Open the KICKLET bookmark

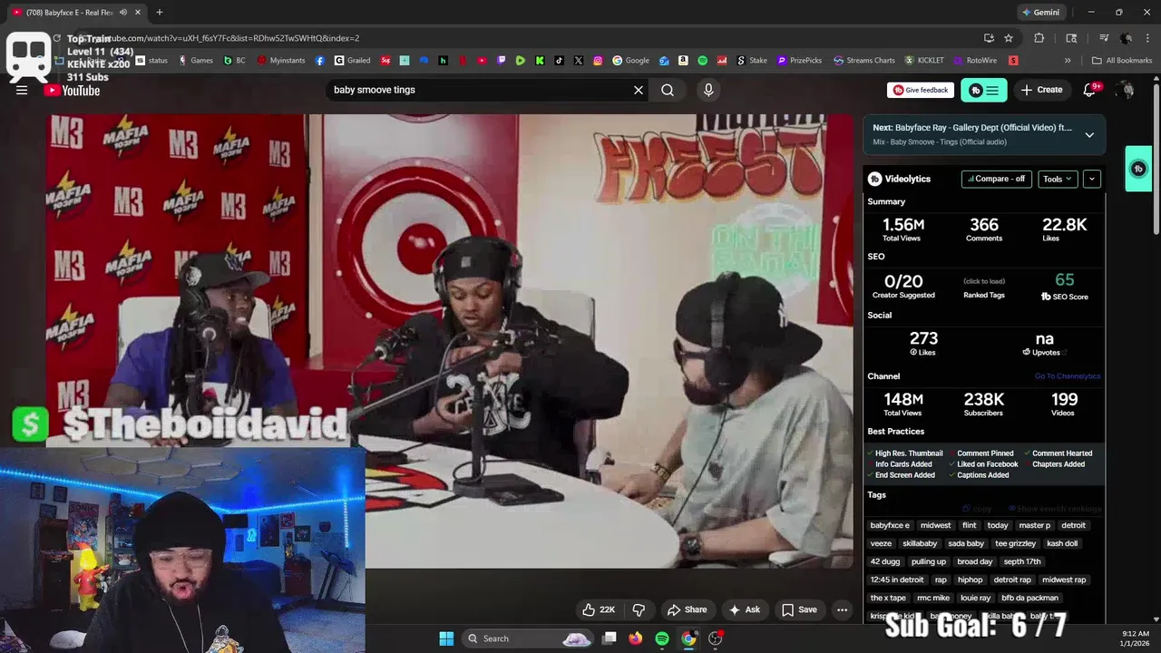pos(924,61)
